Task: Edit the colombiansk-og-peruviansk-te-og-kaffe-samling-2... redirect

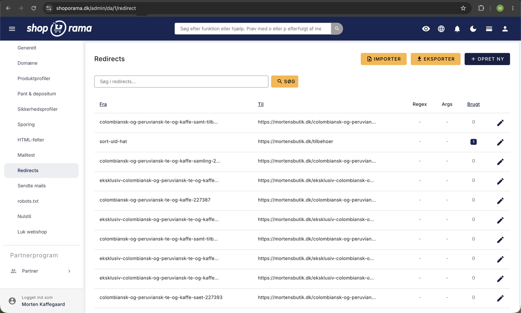Action: 501,162
